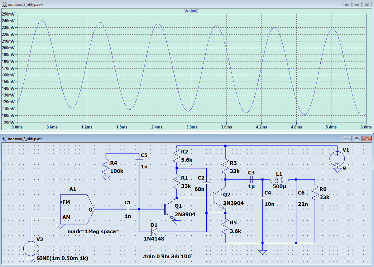Click the 6.0ms time axis label
374x267 pixels.
click(x=366, y=127)
